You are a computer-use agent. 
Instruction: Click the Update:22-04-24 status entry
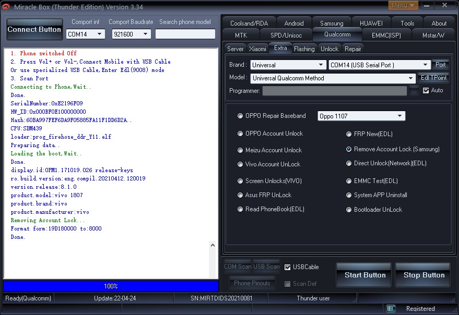pyautogui.click(x=115, y=298)
